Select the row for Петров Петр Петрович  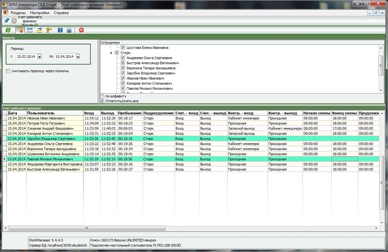click(193, 123)
